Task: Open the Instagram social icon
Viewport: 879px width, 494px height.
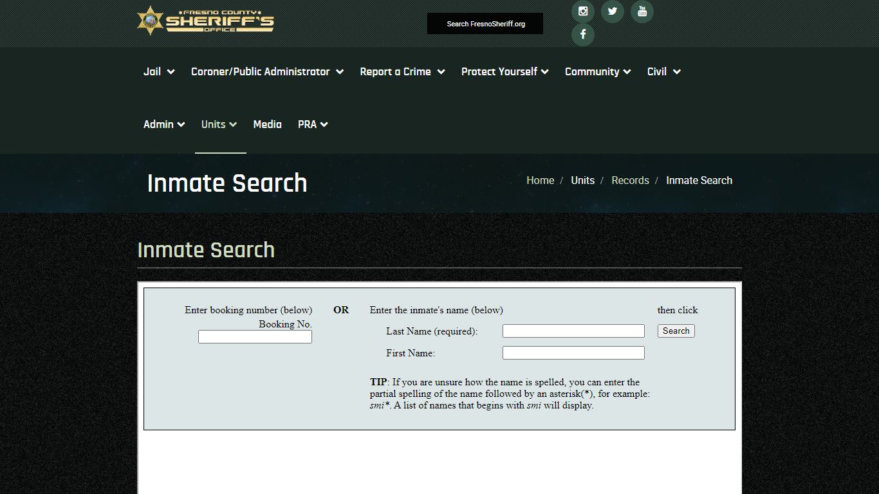Action: (x=583, y=12)
